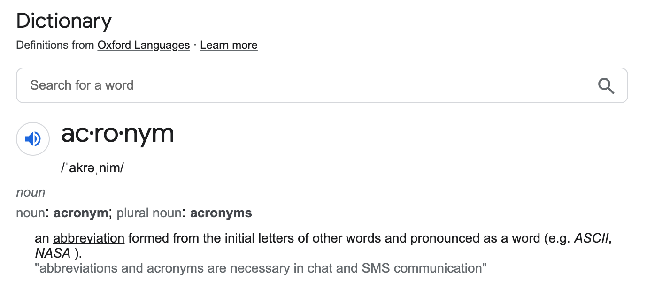Click the phrase "pronounced as a word"

click(475, 238)
